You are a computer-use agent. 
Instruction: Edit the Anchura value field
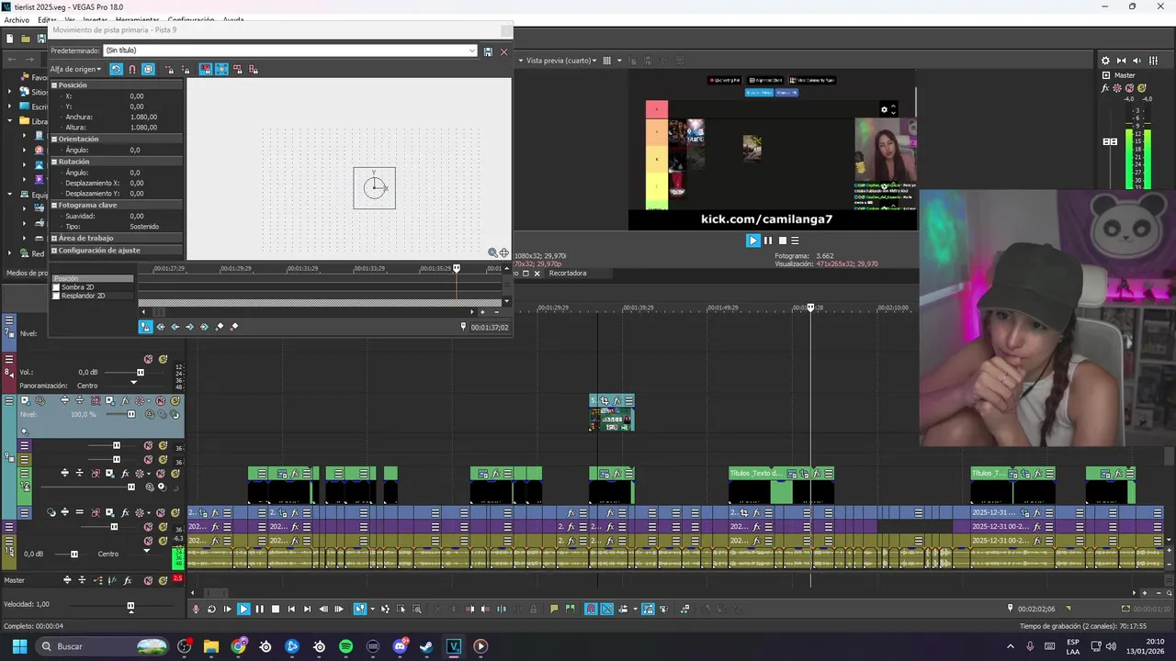pyautogui.click(x=143, y=117)
